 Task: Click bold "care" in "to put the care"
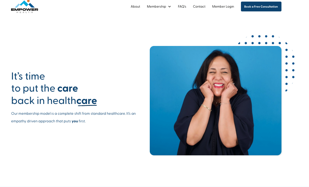[x=68, y=88]
